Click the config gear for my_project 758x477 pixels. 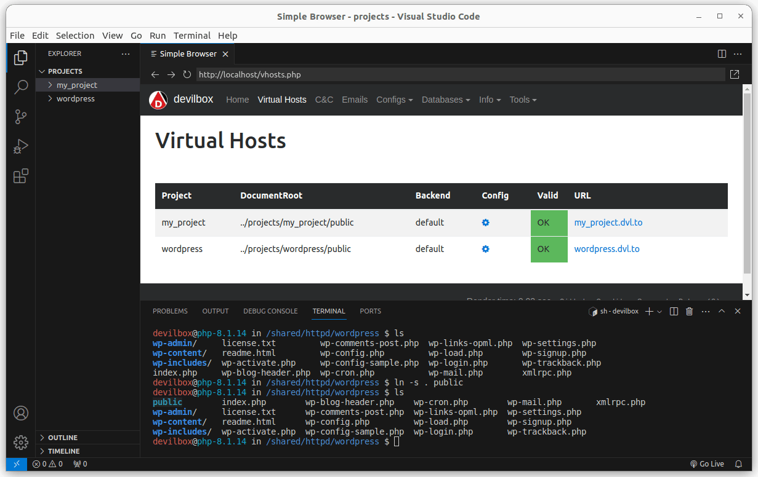coord(485,223)
